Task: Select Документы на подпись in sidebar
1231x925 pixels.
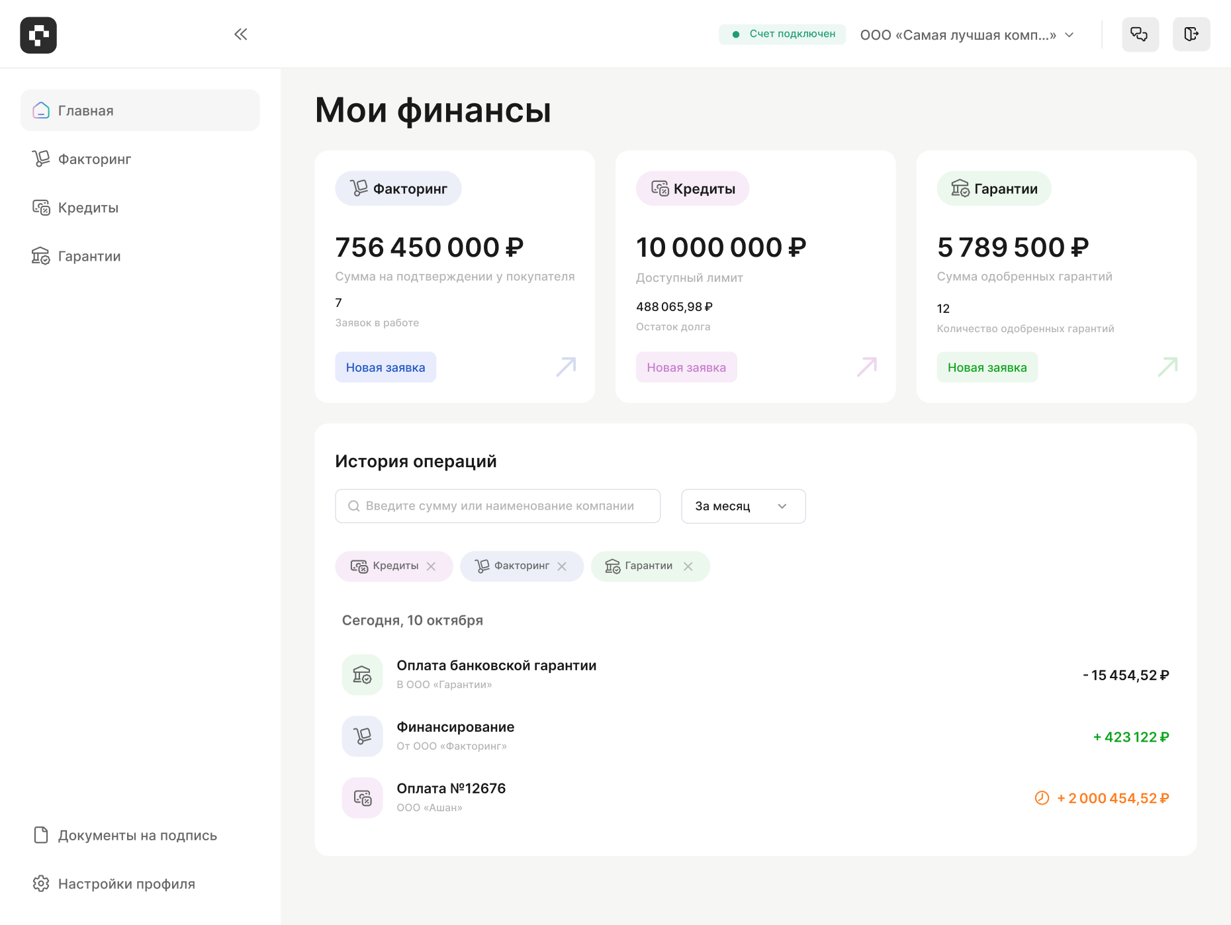Action: point(136,836)
